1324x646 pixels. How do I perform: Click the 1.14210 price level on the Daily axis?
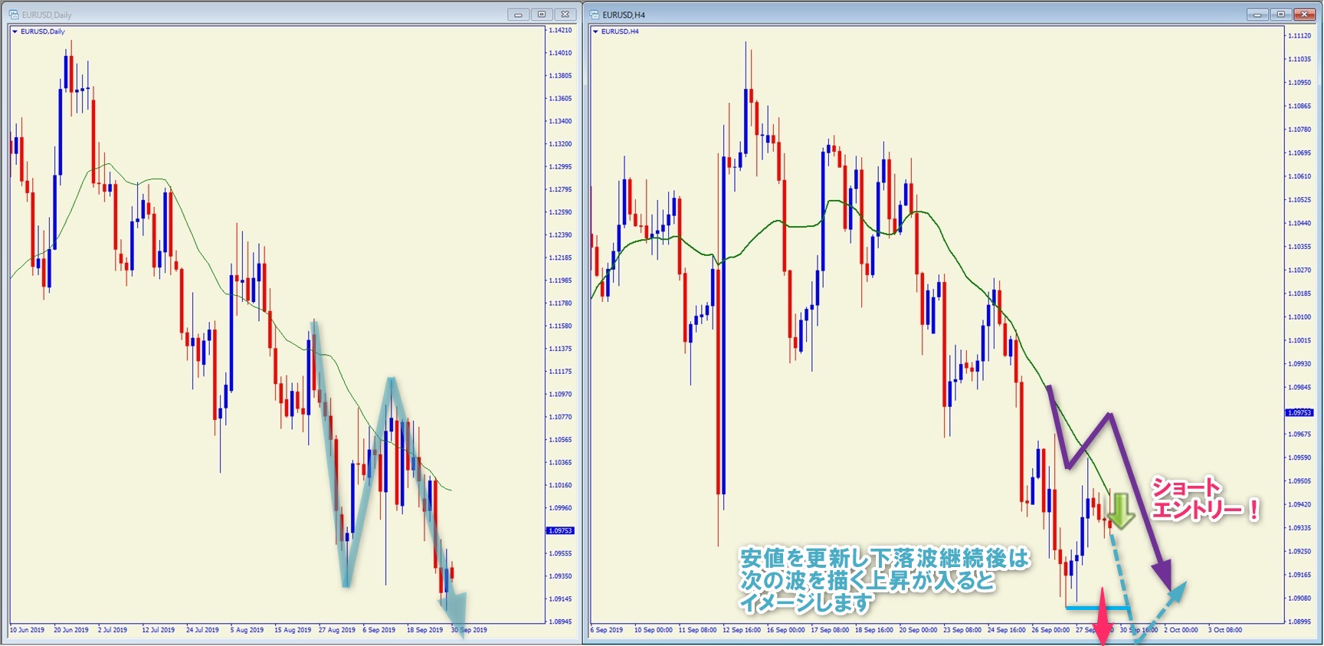point(560,31)
